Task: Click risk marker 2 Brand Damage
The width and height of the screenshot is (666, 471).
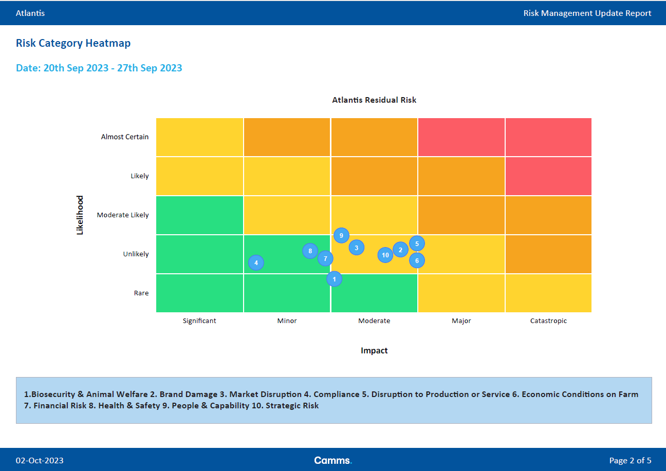Action: [x=400, y=250]
